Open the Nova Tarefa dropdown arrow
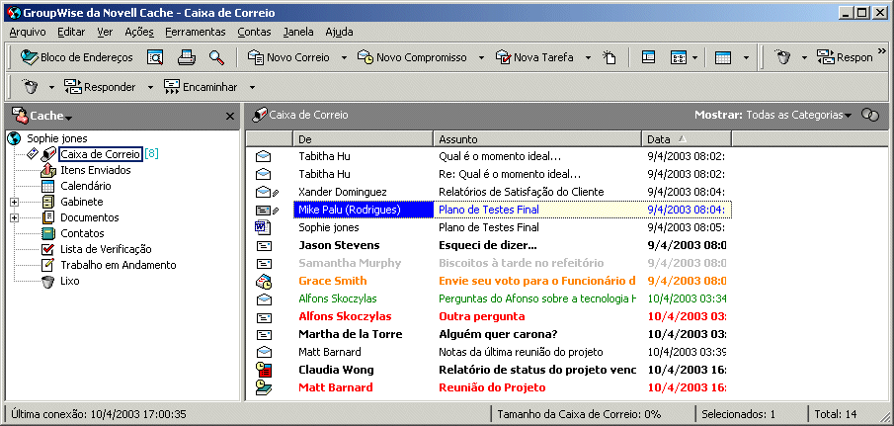This screenshot has width=894, height=426. 589,57
